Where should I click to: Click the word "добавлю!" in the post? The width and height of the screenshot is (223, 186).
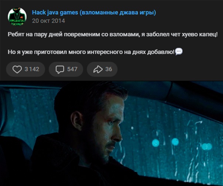coord(161,52)
